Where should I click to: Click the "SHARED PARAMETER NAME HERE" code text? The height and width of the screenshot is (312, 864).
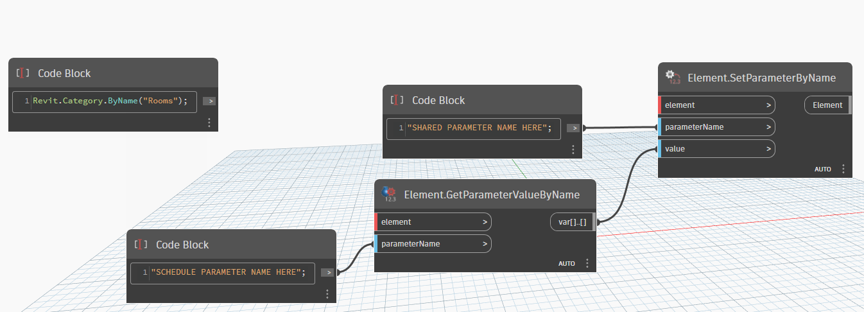[480, 128]
